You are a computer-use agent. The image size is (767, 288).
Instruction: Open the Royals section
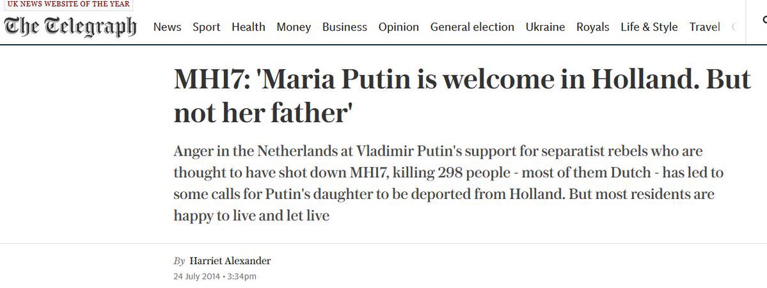pos(592,27)
